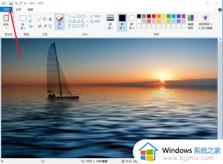Open the line Size thickness dropdown
This screenshot has height=164, width=223.
coord(110,22)
